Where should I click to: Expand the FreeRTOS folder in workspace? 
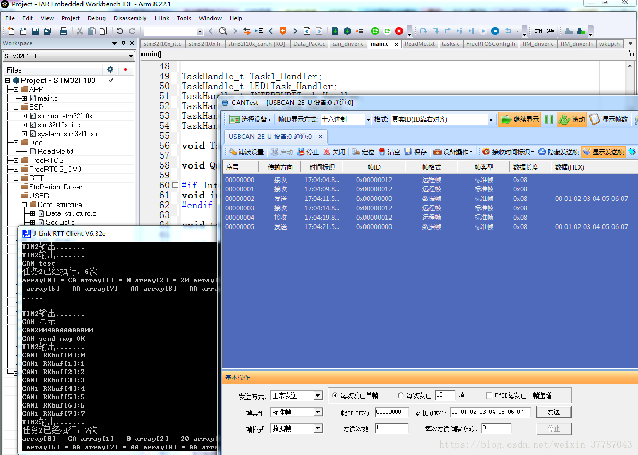[x=16, y=160]
